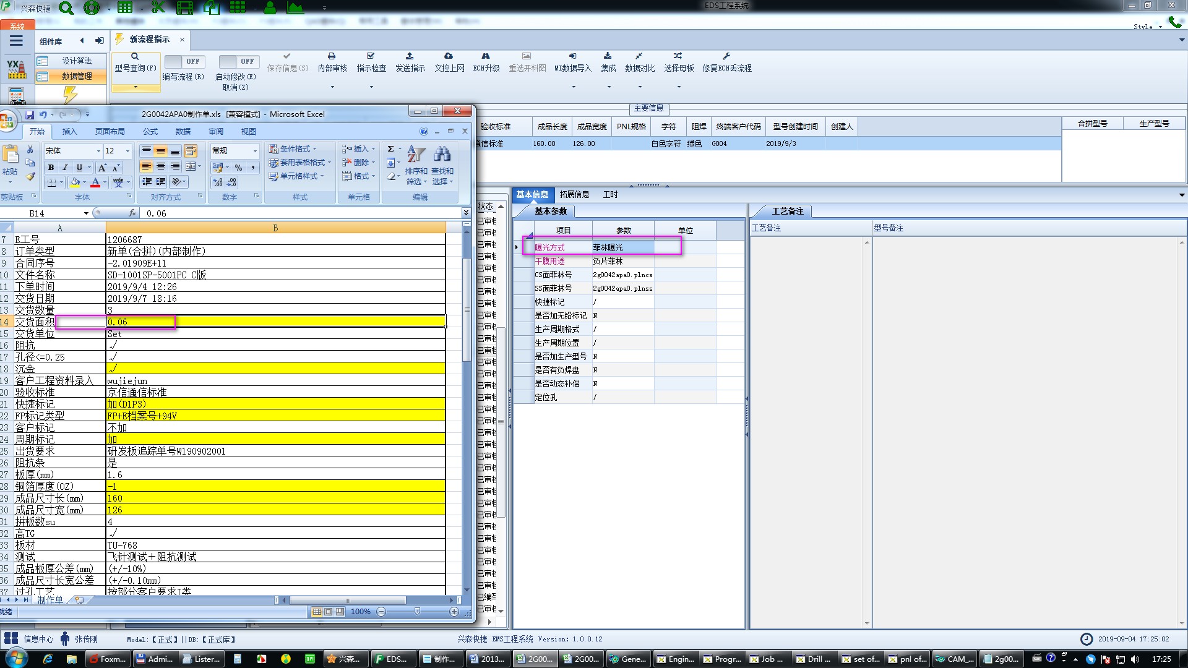
Task: Click the 文控上网 cloud icon
Action: 449,56
